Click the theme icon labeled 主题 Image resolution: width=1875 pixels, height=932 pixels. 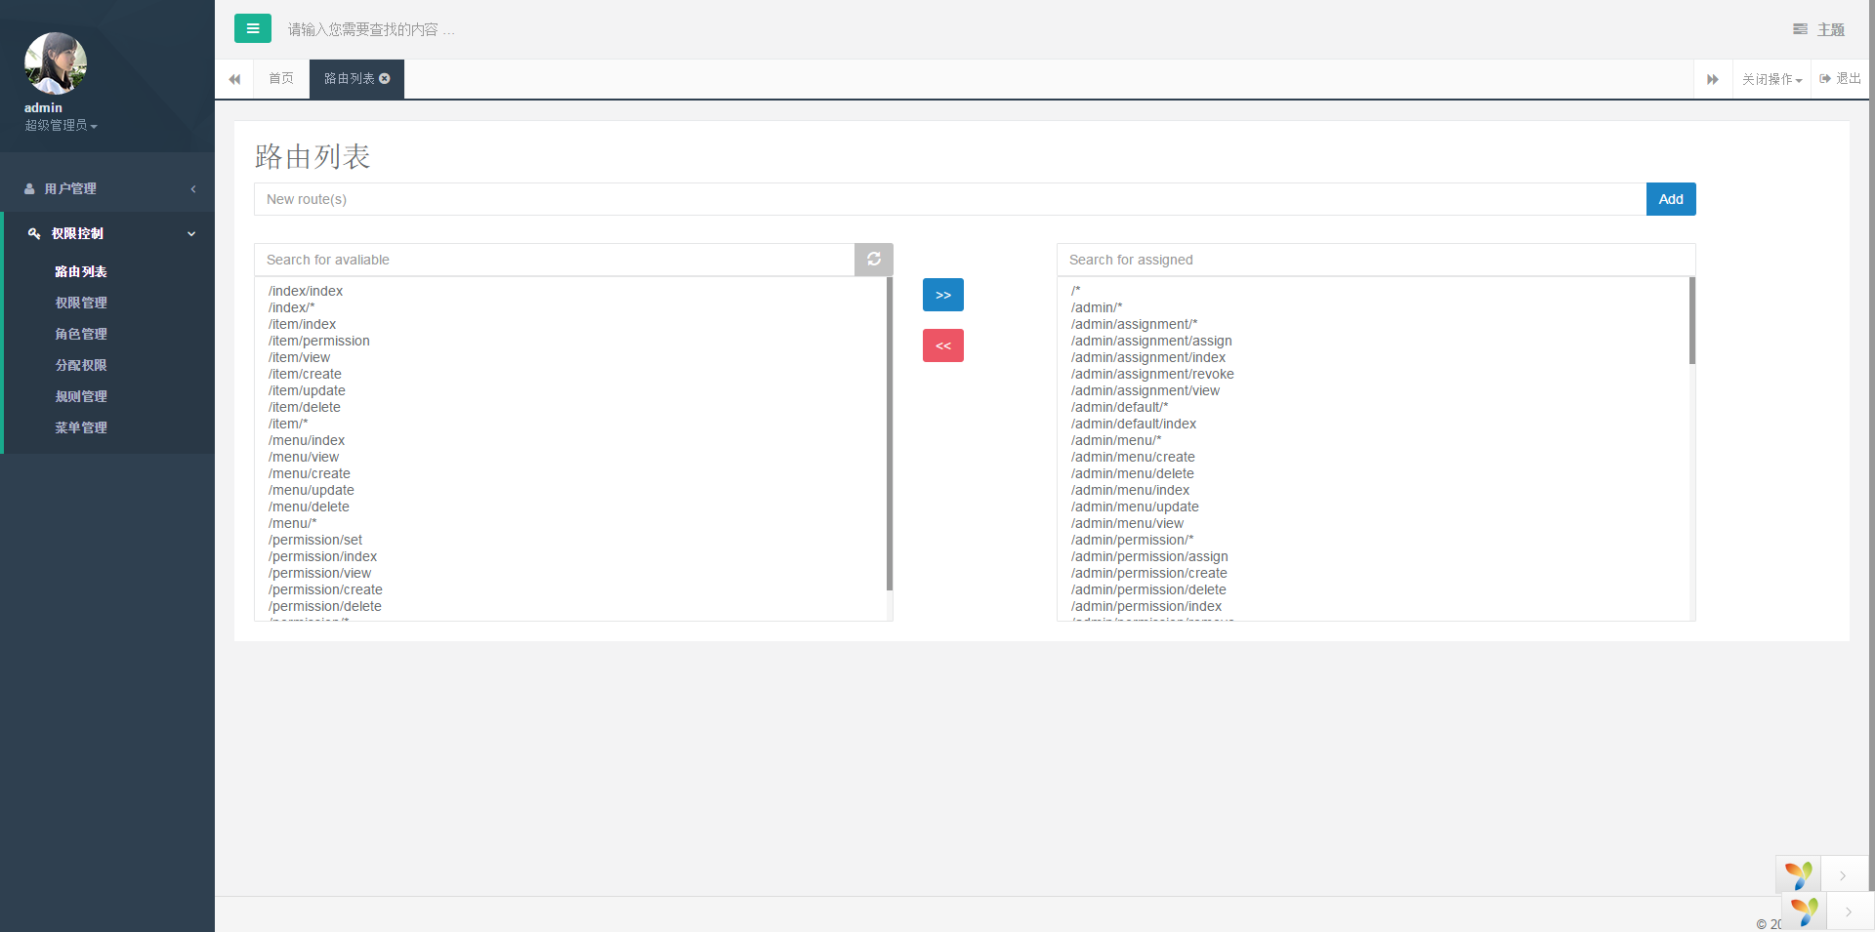[x=1818, y=29]
